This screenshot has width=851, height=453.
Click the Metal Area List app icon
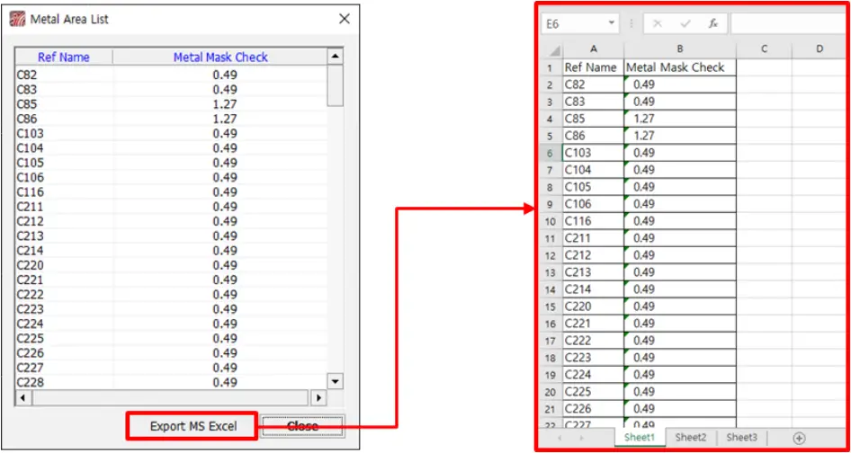coord(17,19)
